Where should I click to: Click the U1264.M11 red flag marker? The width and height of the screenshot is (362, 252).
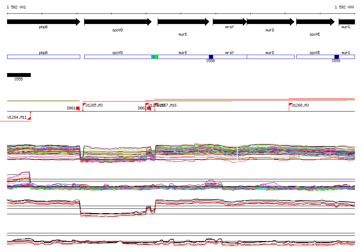[29, 118]
